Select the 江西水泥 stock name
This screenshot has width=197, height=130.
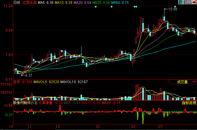click(30, 2)
